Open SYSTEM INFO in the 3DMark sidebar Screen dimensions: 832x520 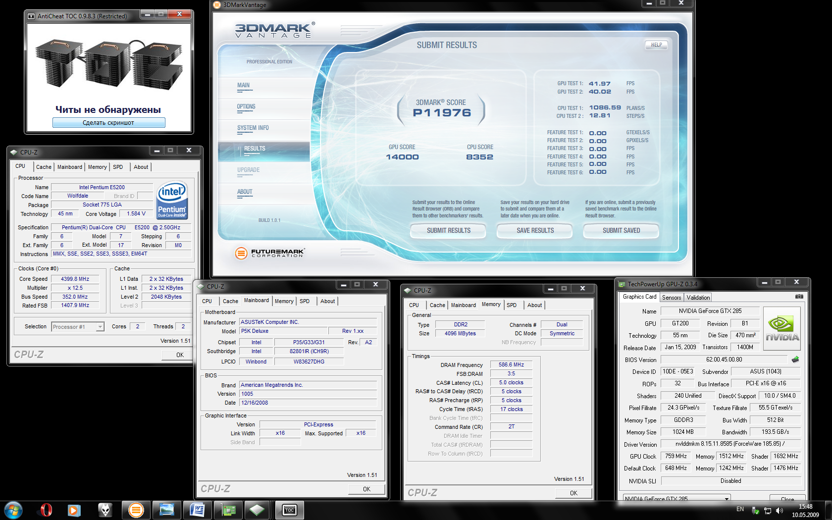click(253, 128)
